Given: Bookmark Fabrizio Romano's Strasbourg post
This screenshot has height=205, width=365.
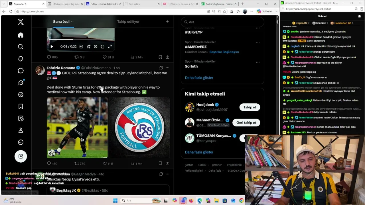Looking at the screenshot, I should pos(160,163).
